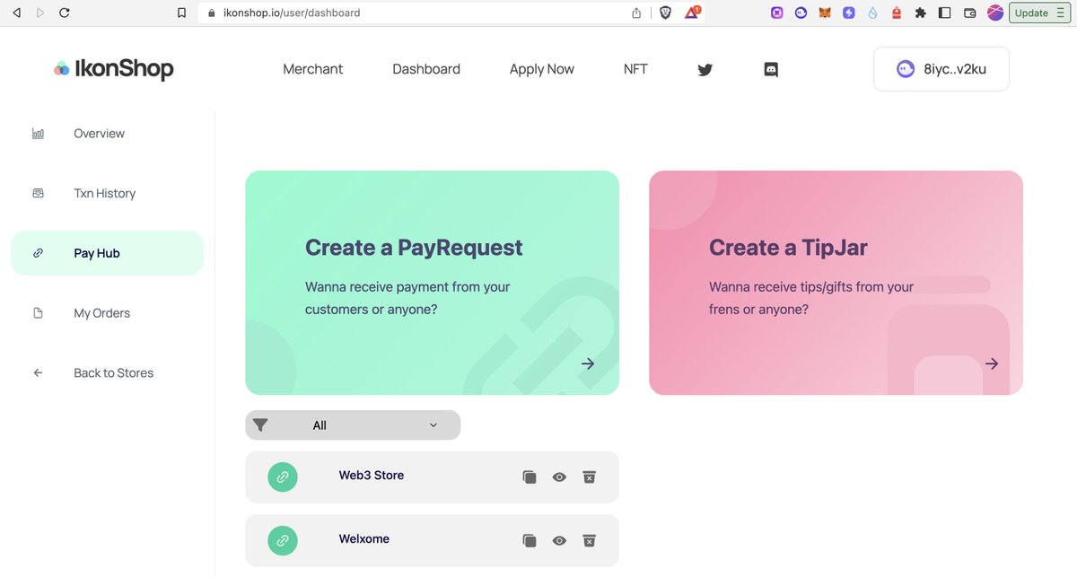Go Back to Stores
Screen dimensions: 1077x577
click(x=114, y=372)
